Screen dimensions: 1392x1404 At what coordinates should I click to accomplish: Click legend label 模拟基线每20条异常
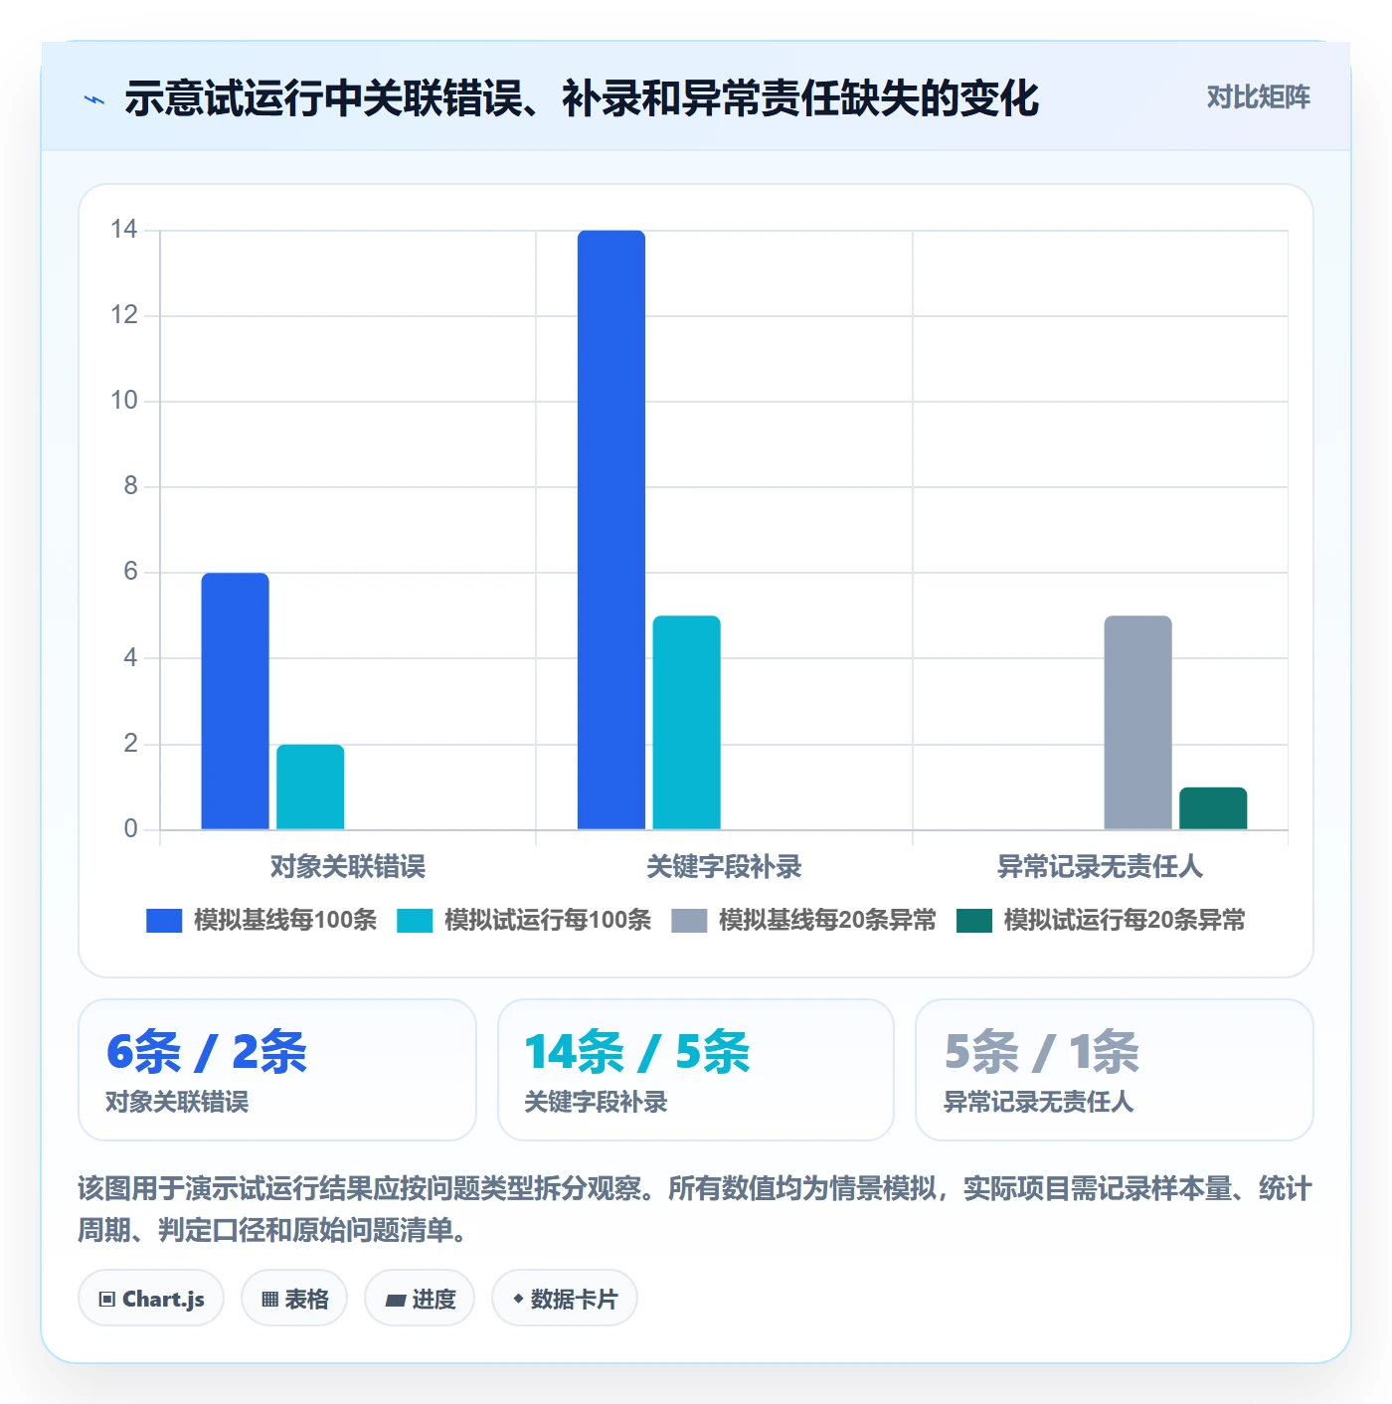(827, 921)
